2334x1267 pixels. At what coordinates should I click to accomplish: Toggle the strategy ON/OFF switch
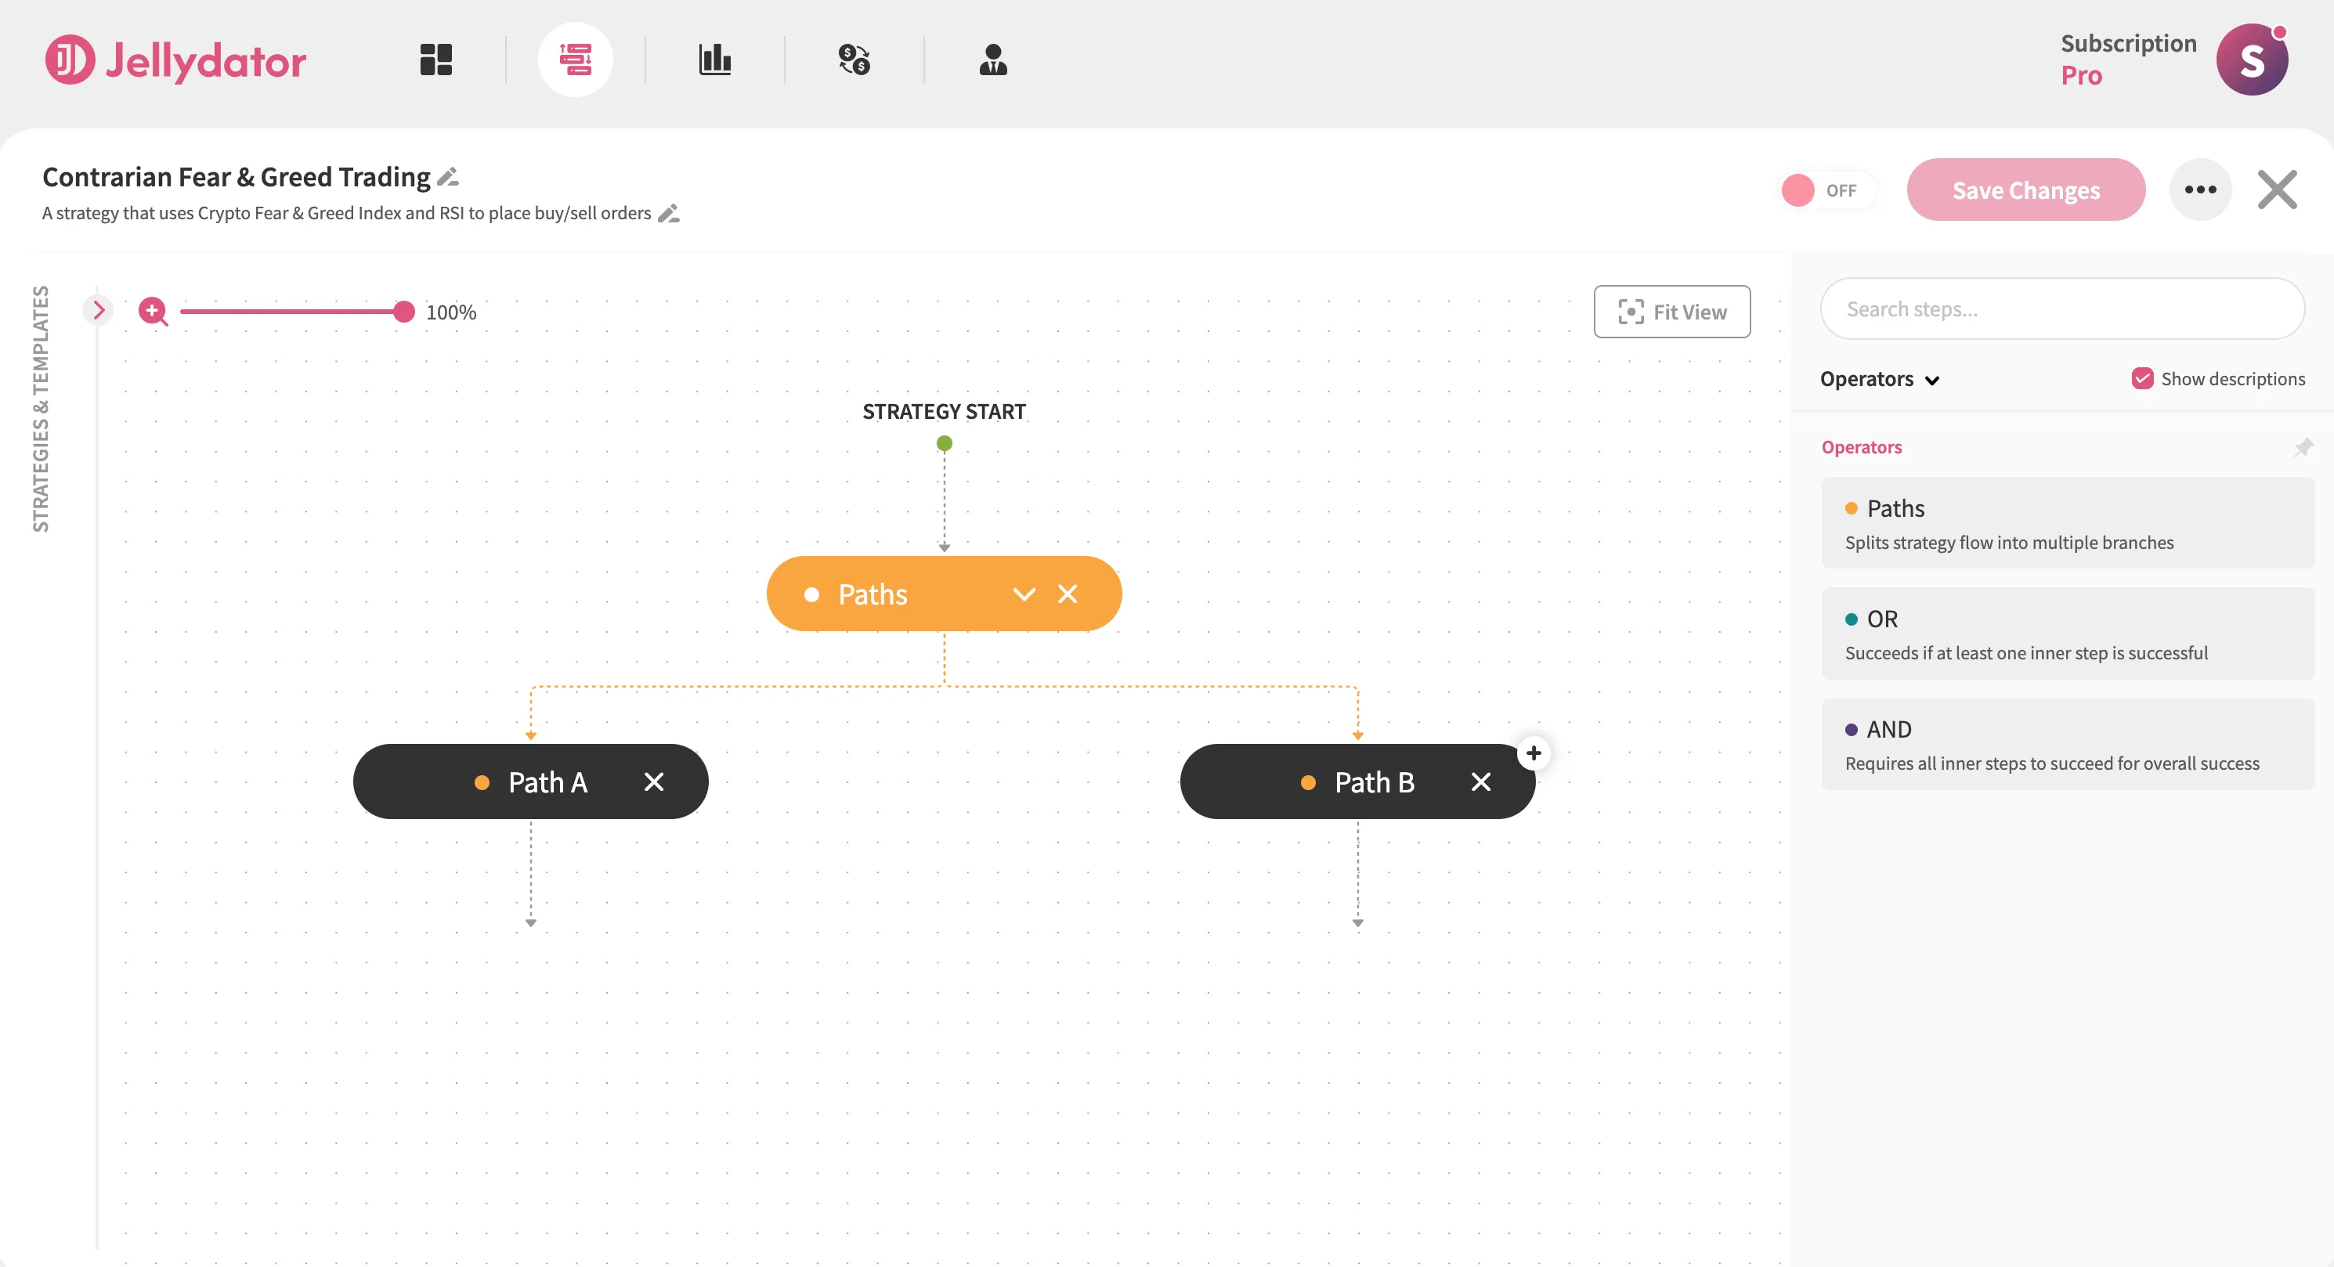pyautogui.click(x=1826, y=191)
